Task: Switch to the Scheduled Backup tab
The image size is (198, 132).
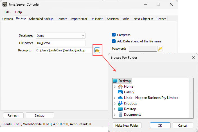Action: 41,19
